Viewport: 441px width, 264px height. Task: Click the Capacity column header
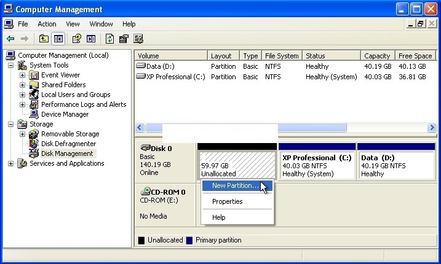(x=376, y=56)
